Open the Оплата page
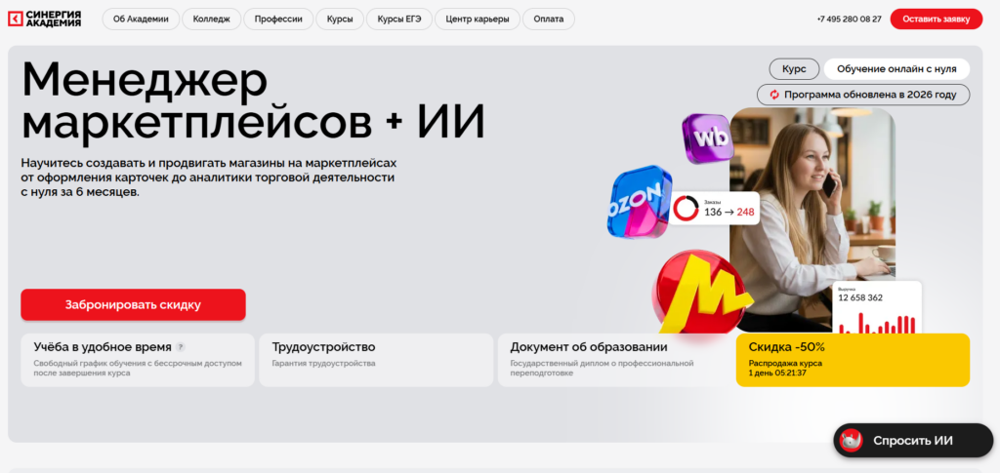The image size is (1000, 473). (x=549, y=20)
